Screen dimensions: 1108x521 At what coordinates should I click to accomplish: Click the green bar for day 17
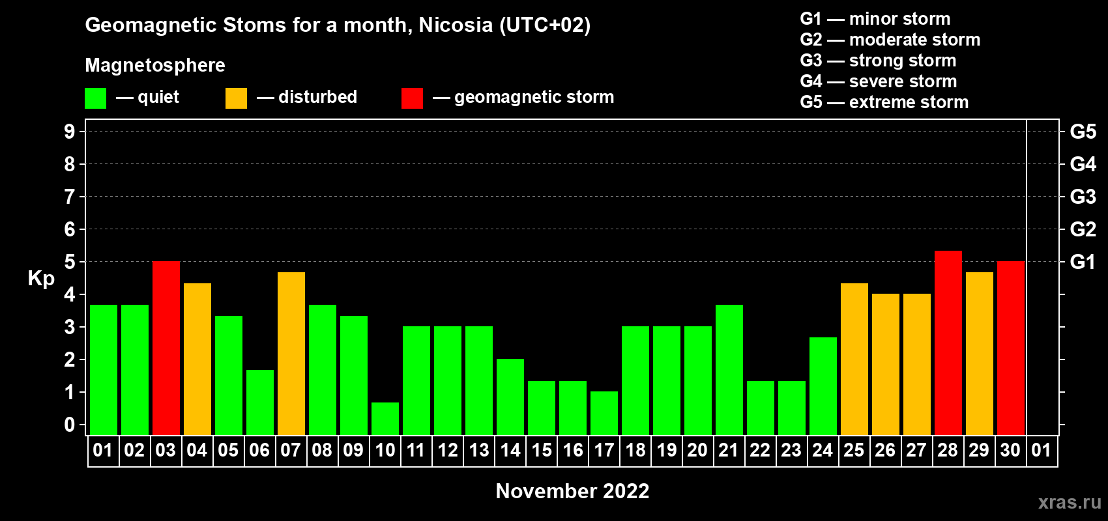pyautogui.click(x=604, y=413)
